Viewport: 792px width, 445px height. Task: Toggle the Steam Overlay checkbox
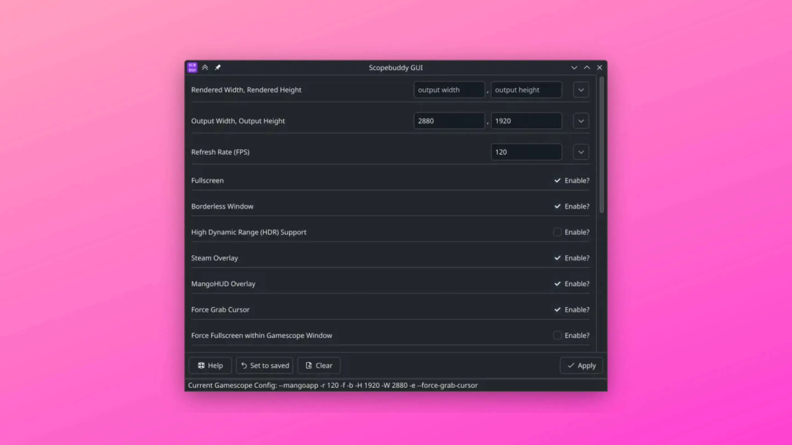tap(557, 258)
